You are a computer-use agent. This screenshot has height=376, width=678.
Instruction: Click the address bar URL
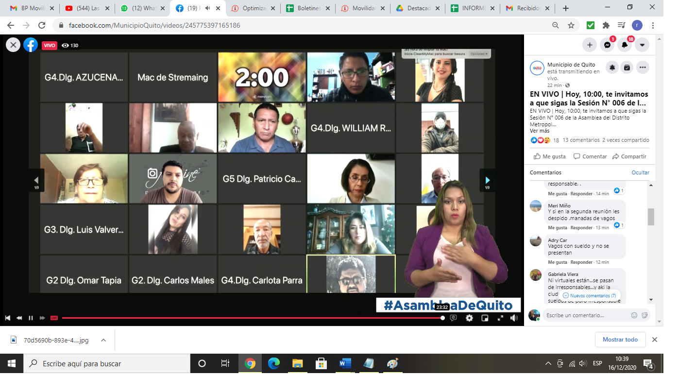tap(154, 25)
